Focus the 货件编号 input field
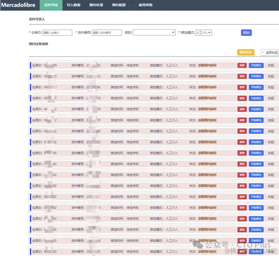Viewport: 279px width, 256px height. 107,32
